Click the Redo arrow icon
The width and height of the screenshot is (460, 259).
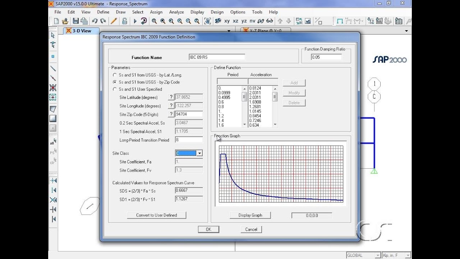click(103, 21)
